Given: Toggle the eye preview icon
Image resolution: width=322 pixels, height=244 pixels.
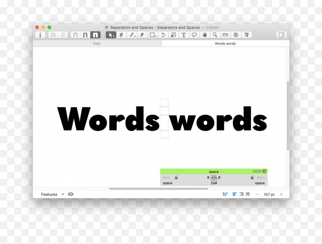Looking at the screenshot, I should tap(70, 194).
